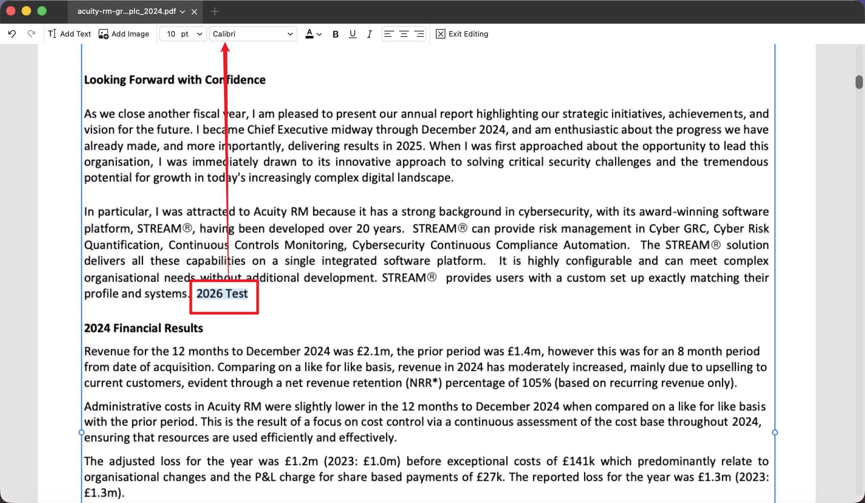Click the Undo arrow icon
Viewport: 865px width, 503px height.
(12, 34)
